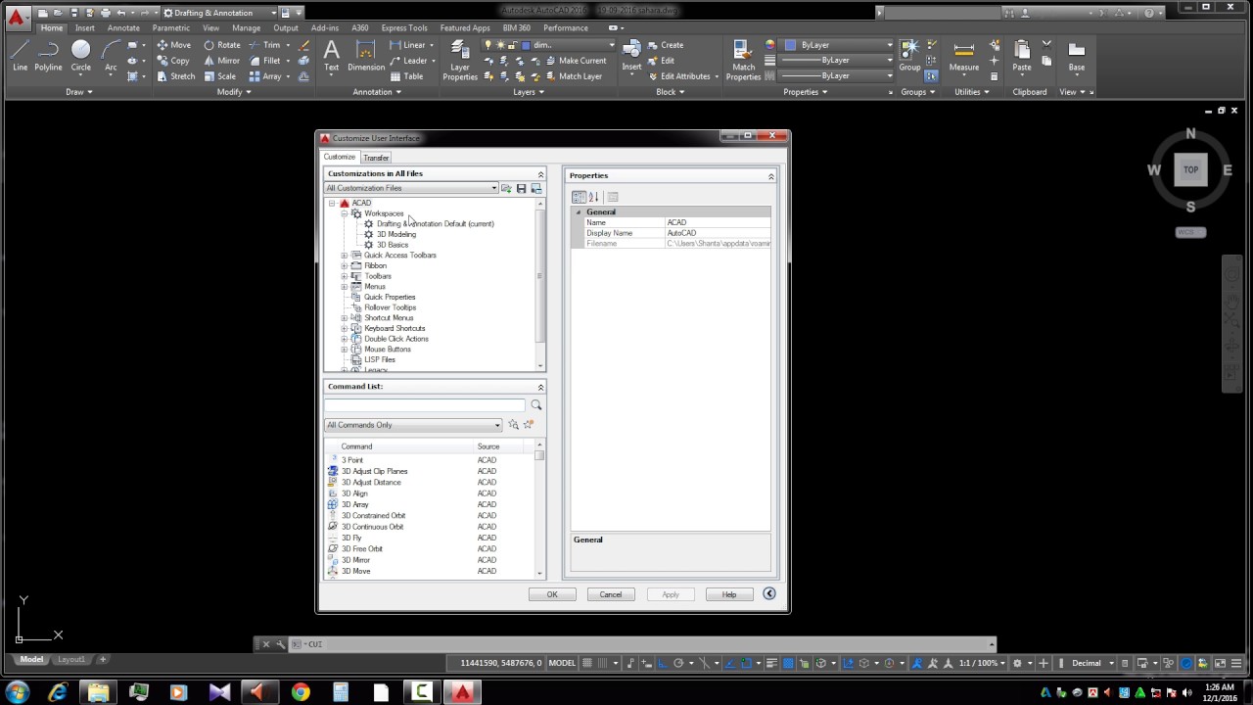Select the Line tool in Draw panel
The height and width of the screenshot is (705, 1253).
click(20, 56)
